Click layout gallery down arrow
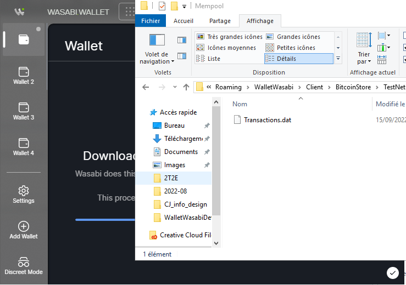Image resolution: width=406 pixels, height=285 pixels. click(x=338, y=48)
